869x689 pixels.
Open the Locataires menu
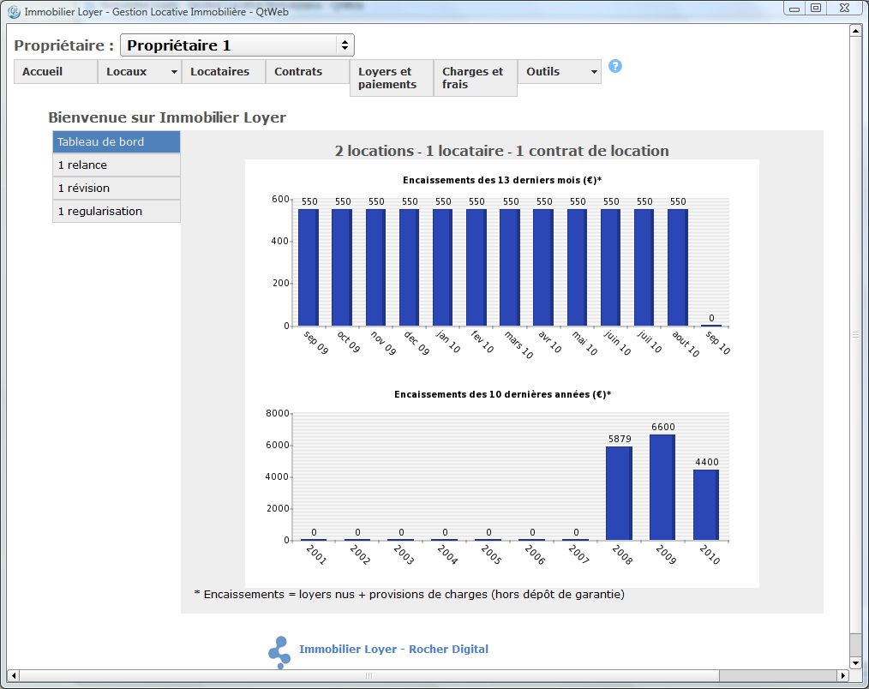click(224, 71)
